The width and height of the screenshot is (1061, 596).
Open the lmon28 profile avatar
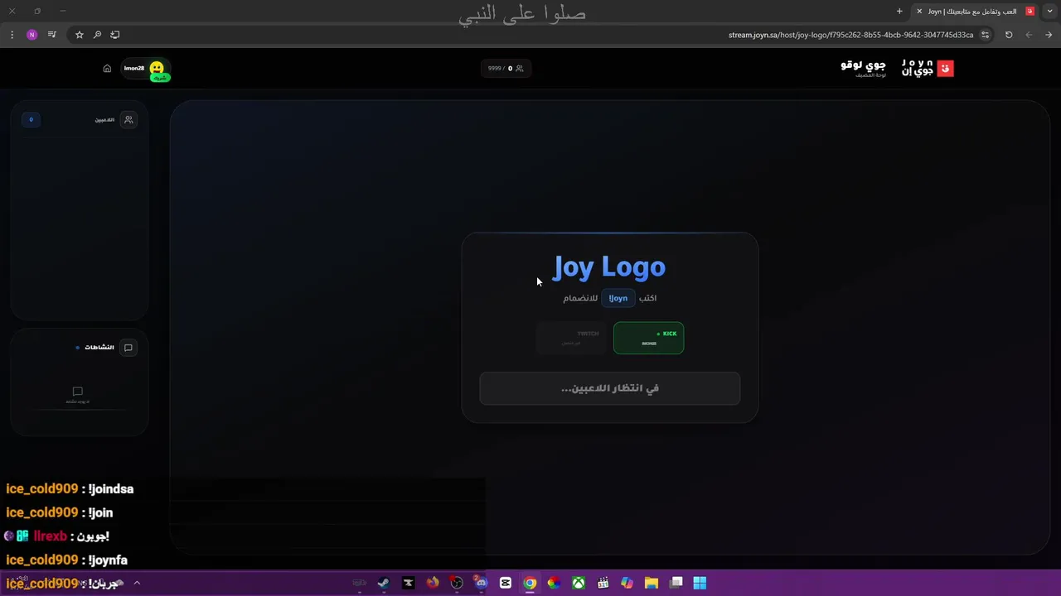pos(157,69)
